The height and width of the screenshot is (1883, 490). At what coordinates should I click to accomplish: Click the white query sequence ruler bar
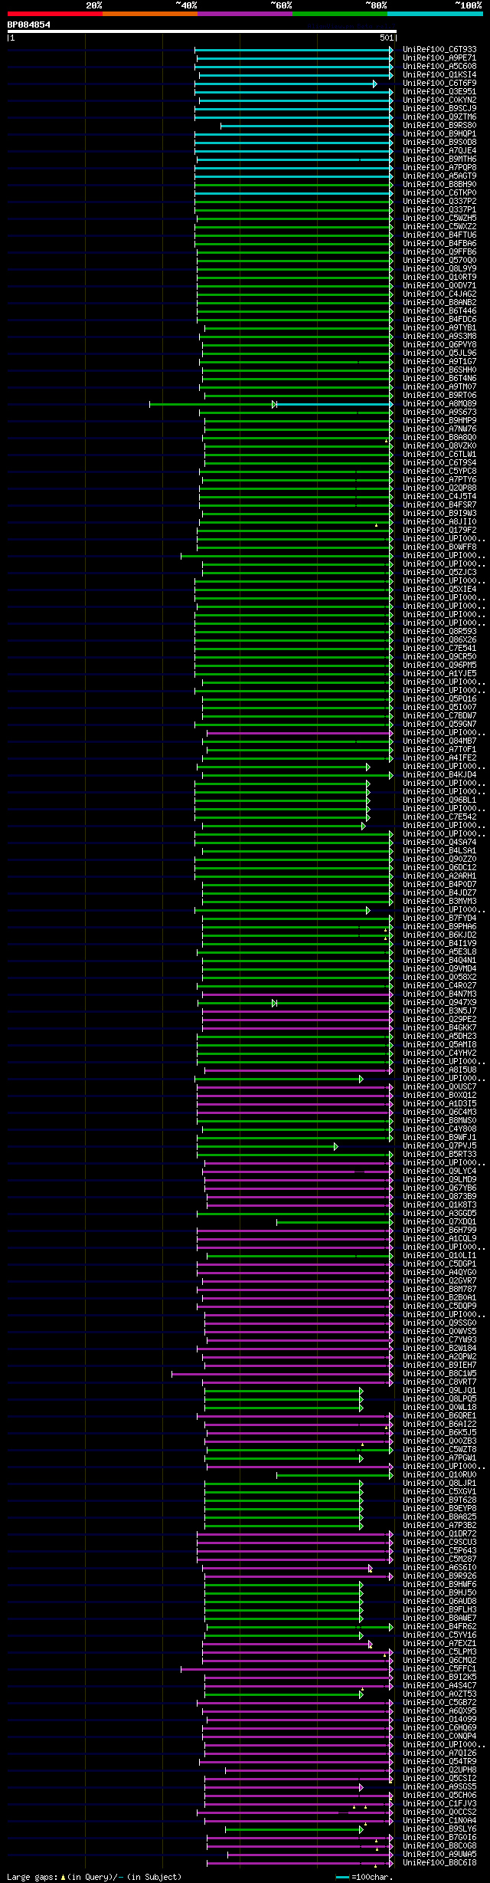[201, 31]
